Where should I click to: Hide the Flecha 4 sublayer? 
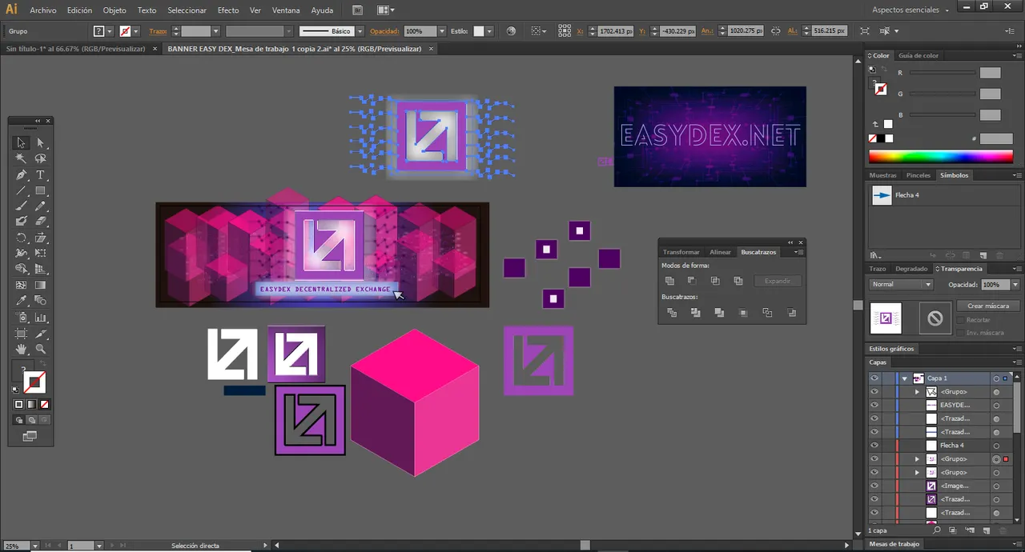874,446
